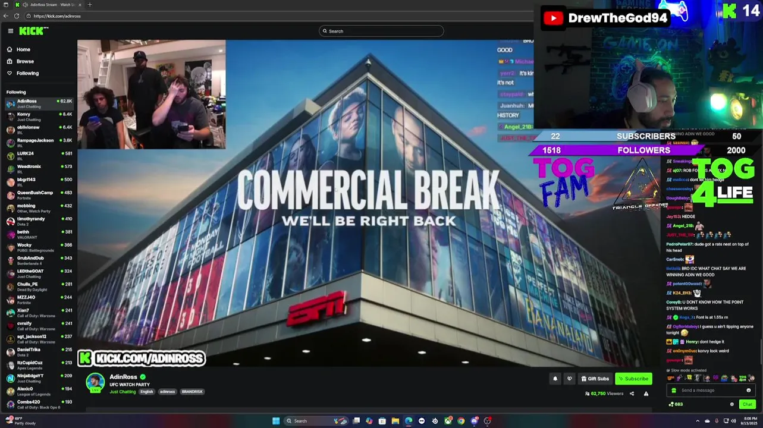Select Wocky in the Following list
Screen dimensions: 763x428
click(x=39, y=247)
